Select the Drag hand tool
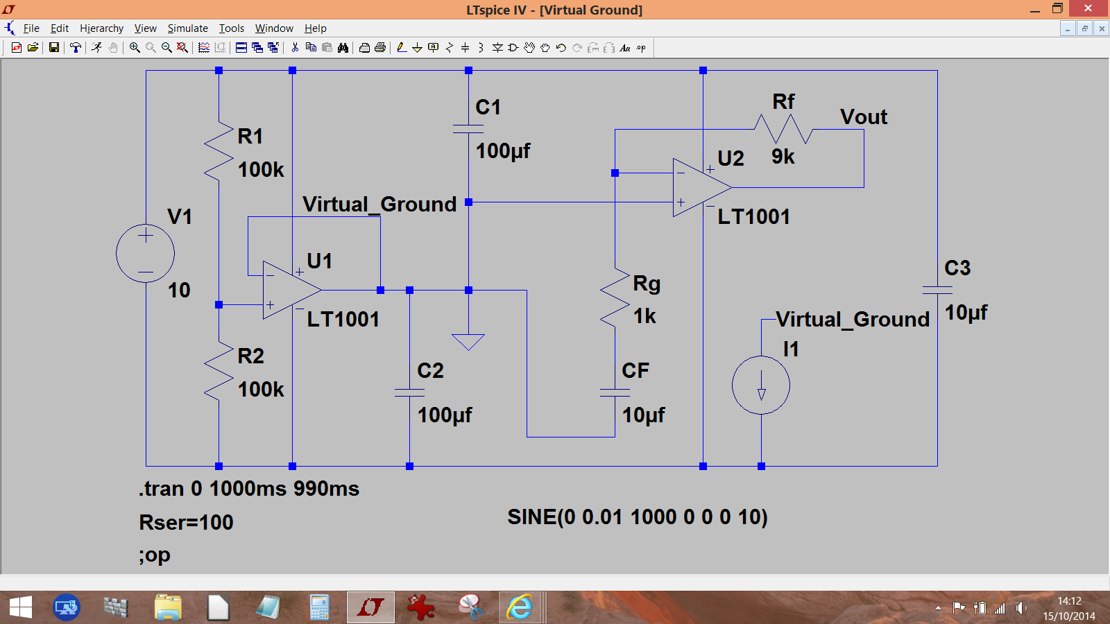Image resolution: width=1110 pixels, height=624 pixels. pos(545,48)
